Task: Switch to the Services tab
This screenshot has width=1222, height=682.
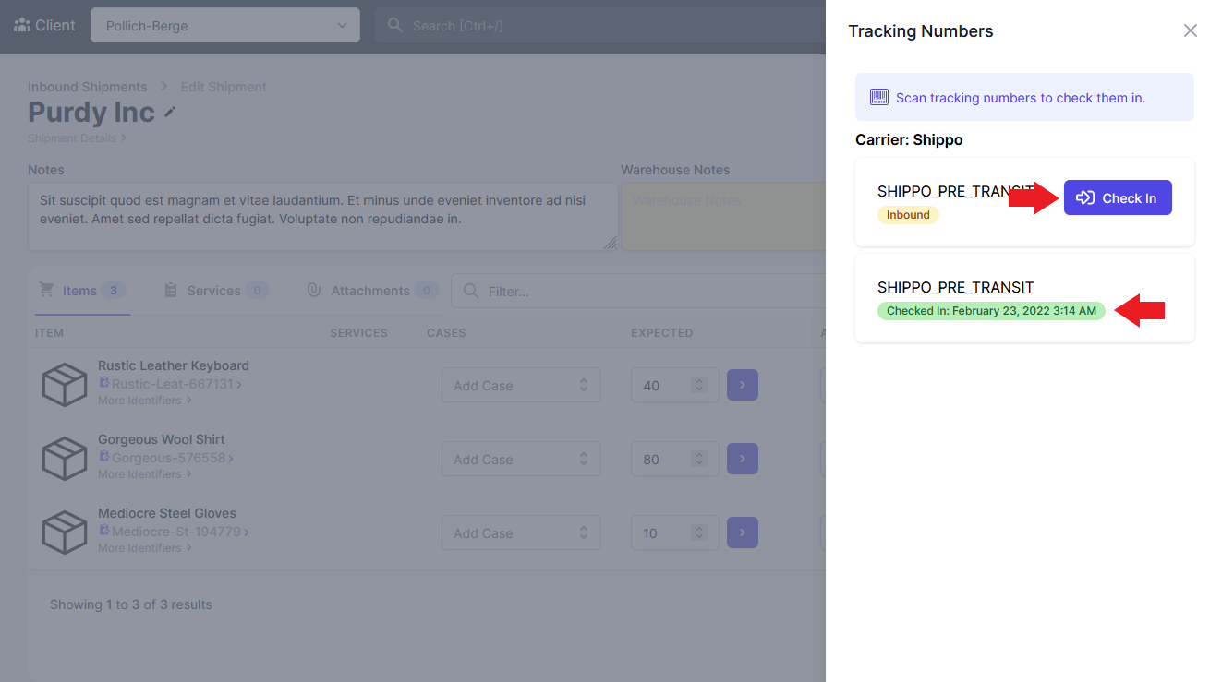Action: [x=216, y=291]
